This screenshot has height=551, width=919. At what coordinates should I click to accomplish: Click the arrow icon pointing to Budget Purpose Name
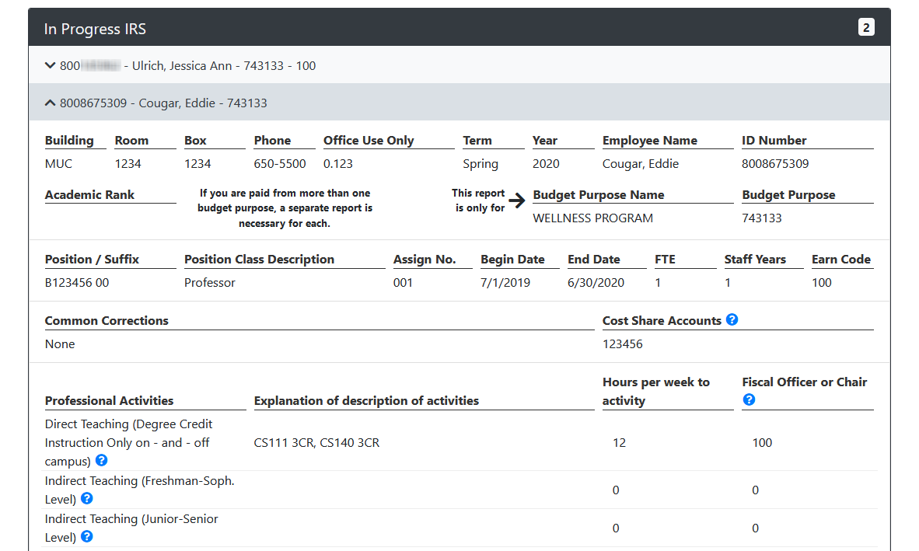pyautogui.click(x=518, y=201)
